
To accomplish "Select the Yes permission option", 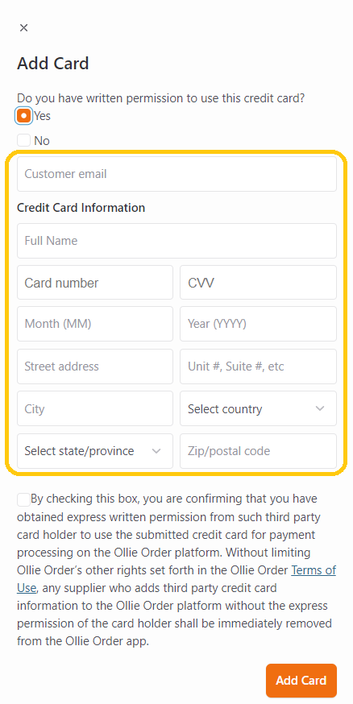I will tap(24, 116).
